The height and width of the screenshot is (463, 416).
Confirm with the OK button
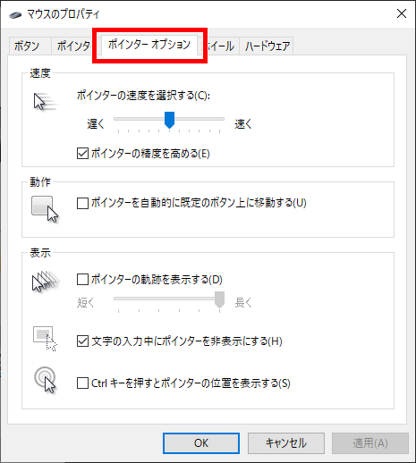(x=201, y=443)
